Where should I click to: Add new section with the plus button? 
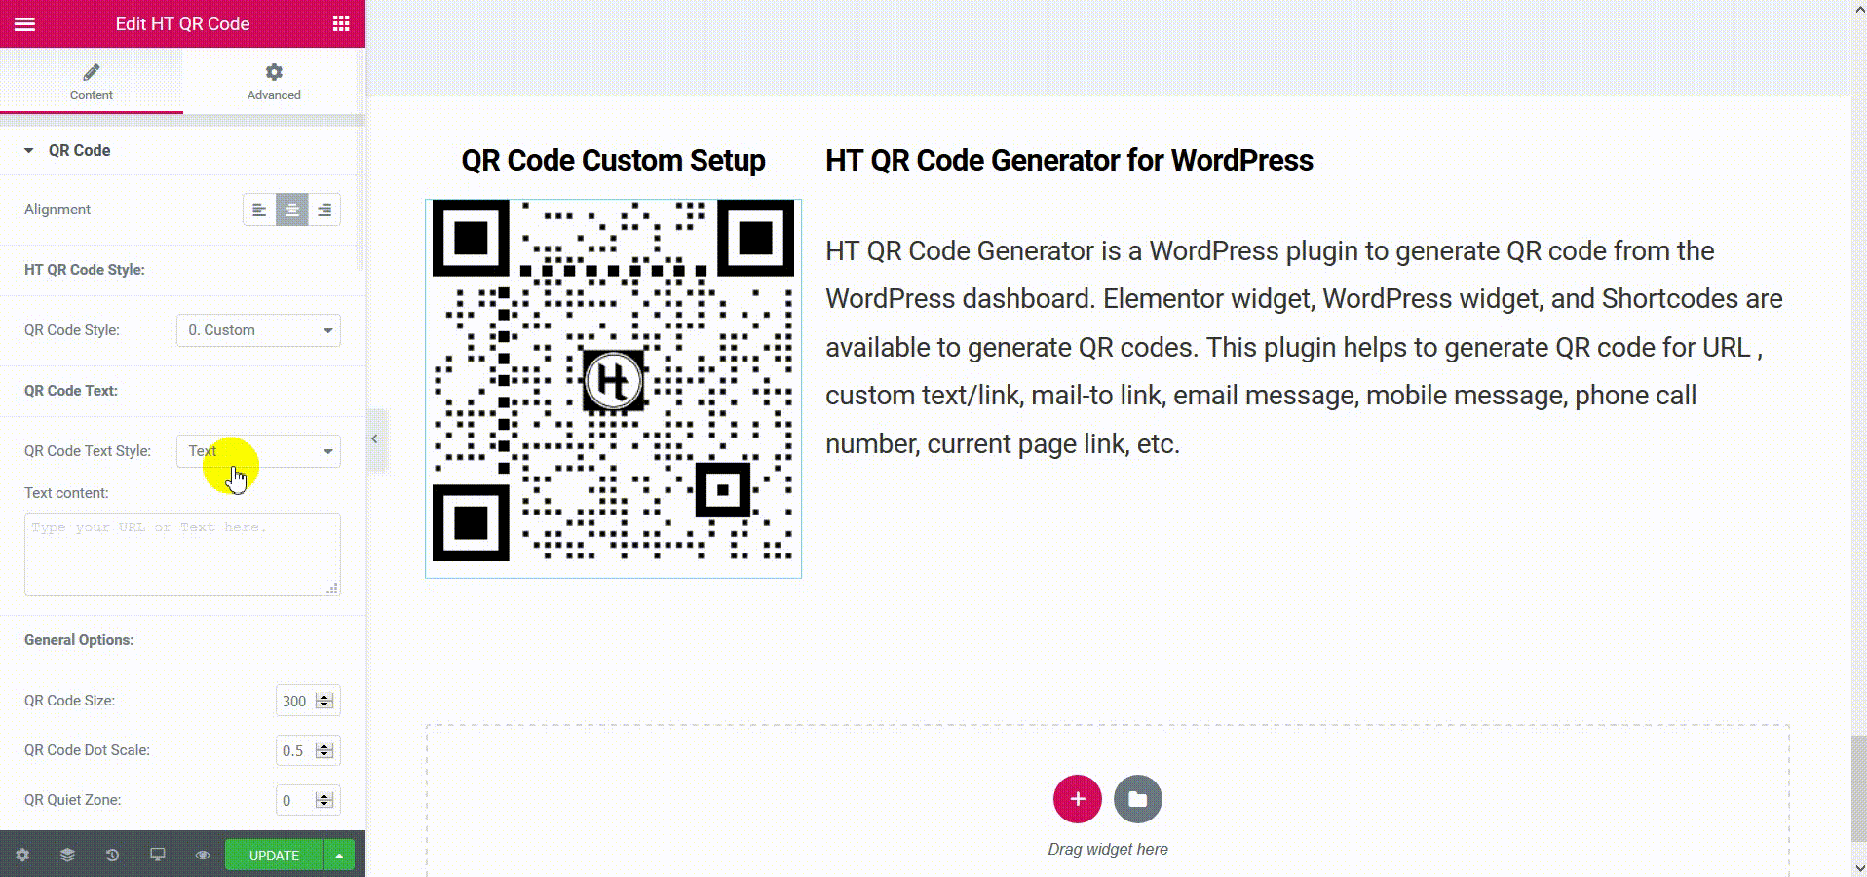coord(1077,799)
